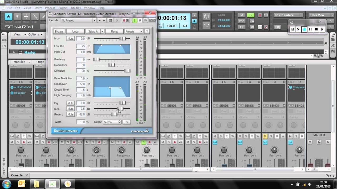Toggle reverb Bypass button
Viewport: 337px width, 189px height.
(59, 31)
